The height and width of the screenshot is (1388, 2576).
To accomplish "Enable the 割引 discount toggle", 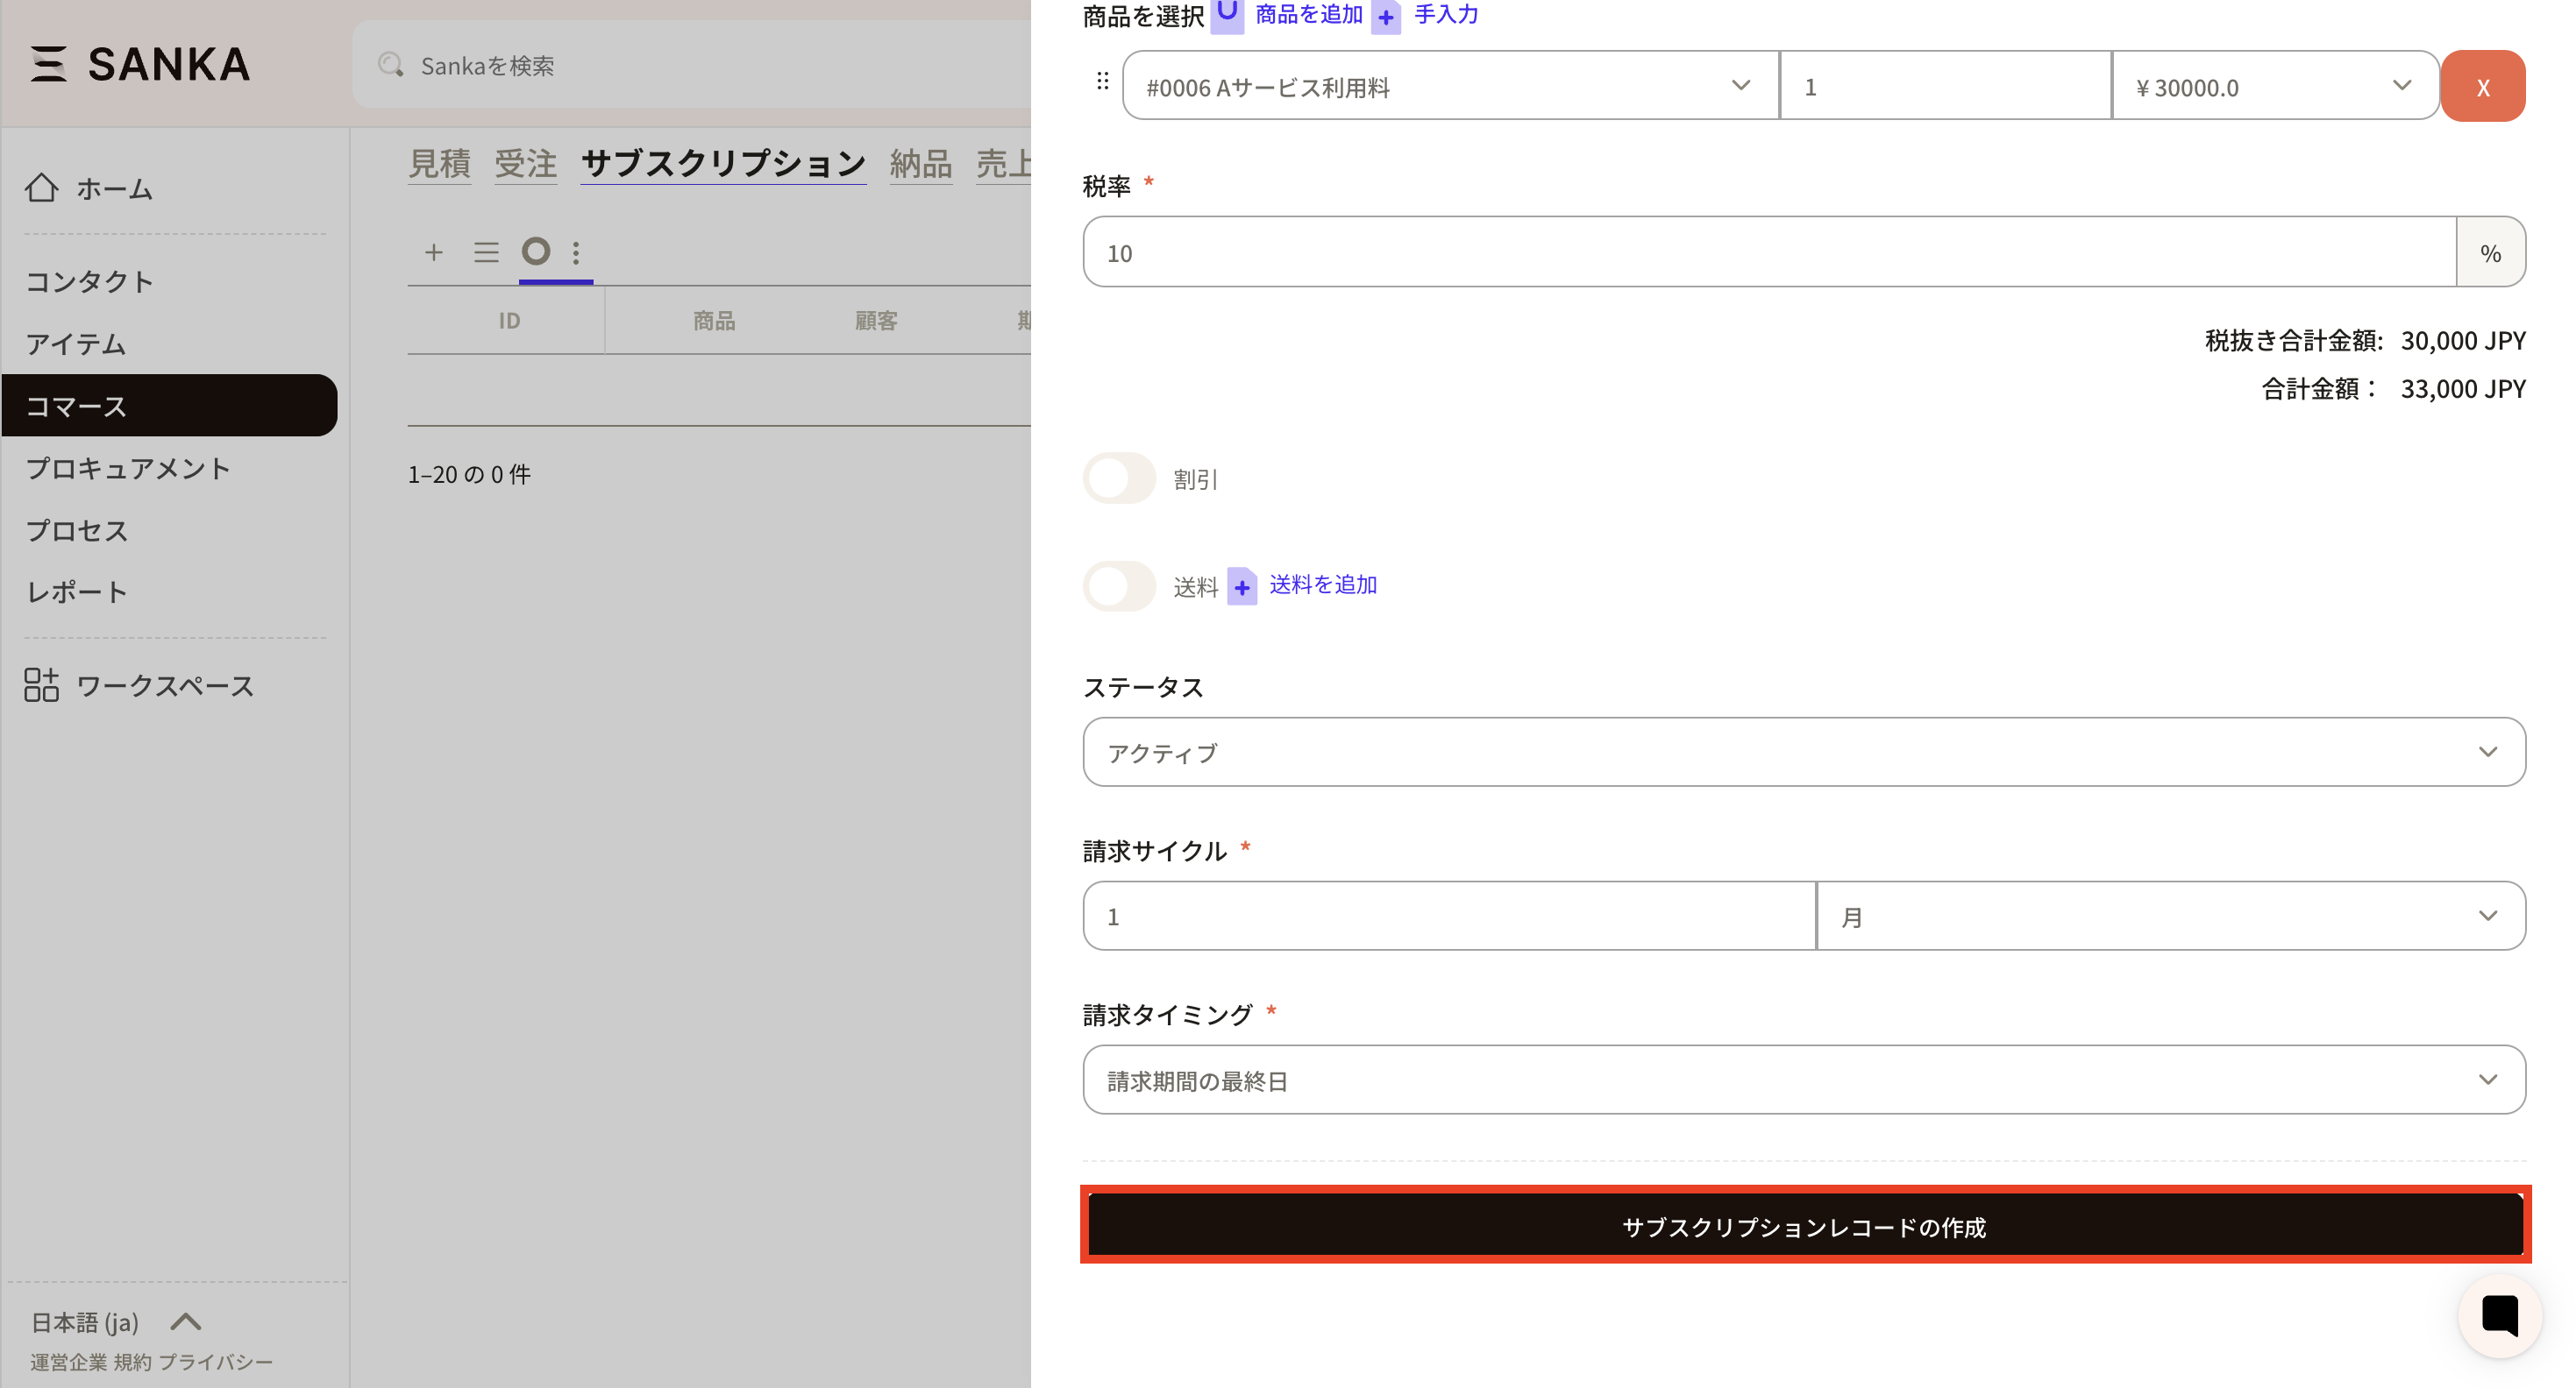I will coord(1120,478).
